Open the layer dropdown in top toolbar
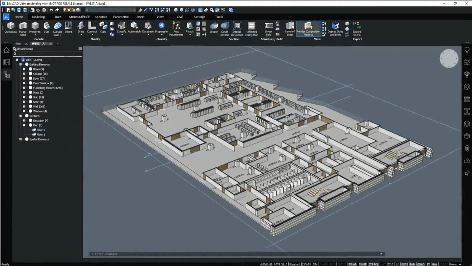 (x=134, y=9)
